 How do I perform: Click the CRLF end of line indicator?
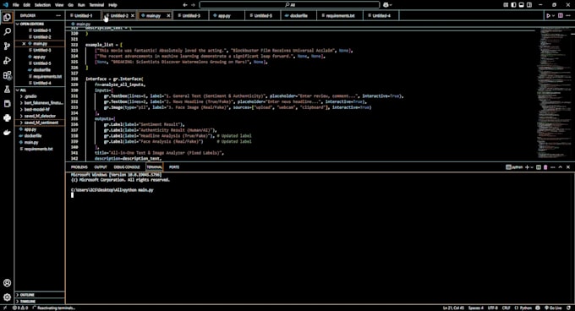click(506, 308)
